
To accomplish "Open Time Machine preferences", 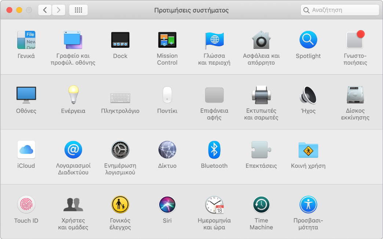I will (261, 204).
